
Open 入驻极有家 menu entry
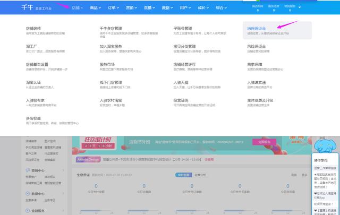(35, 100)
